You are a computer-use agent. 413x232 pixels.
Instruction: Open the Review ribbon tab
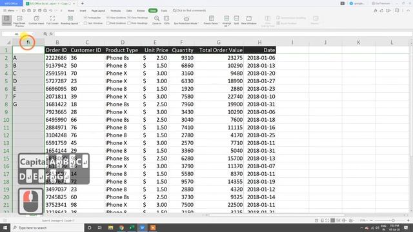point(141,11)
